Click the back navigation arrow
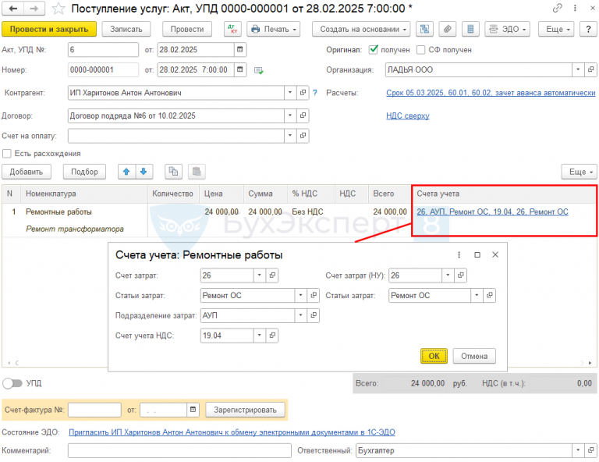Screen dimensions: 599x462 point(12,9)
